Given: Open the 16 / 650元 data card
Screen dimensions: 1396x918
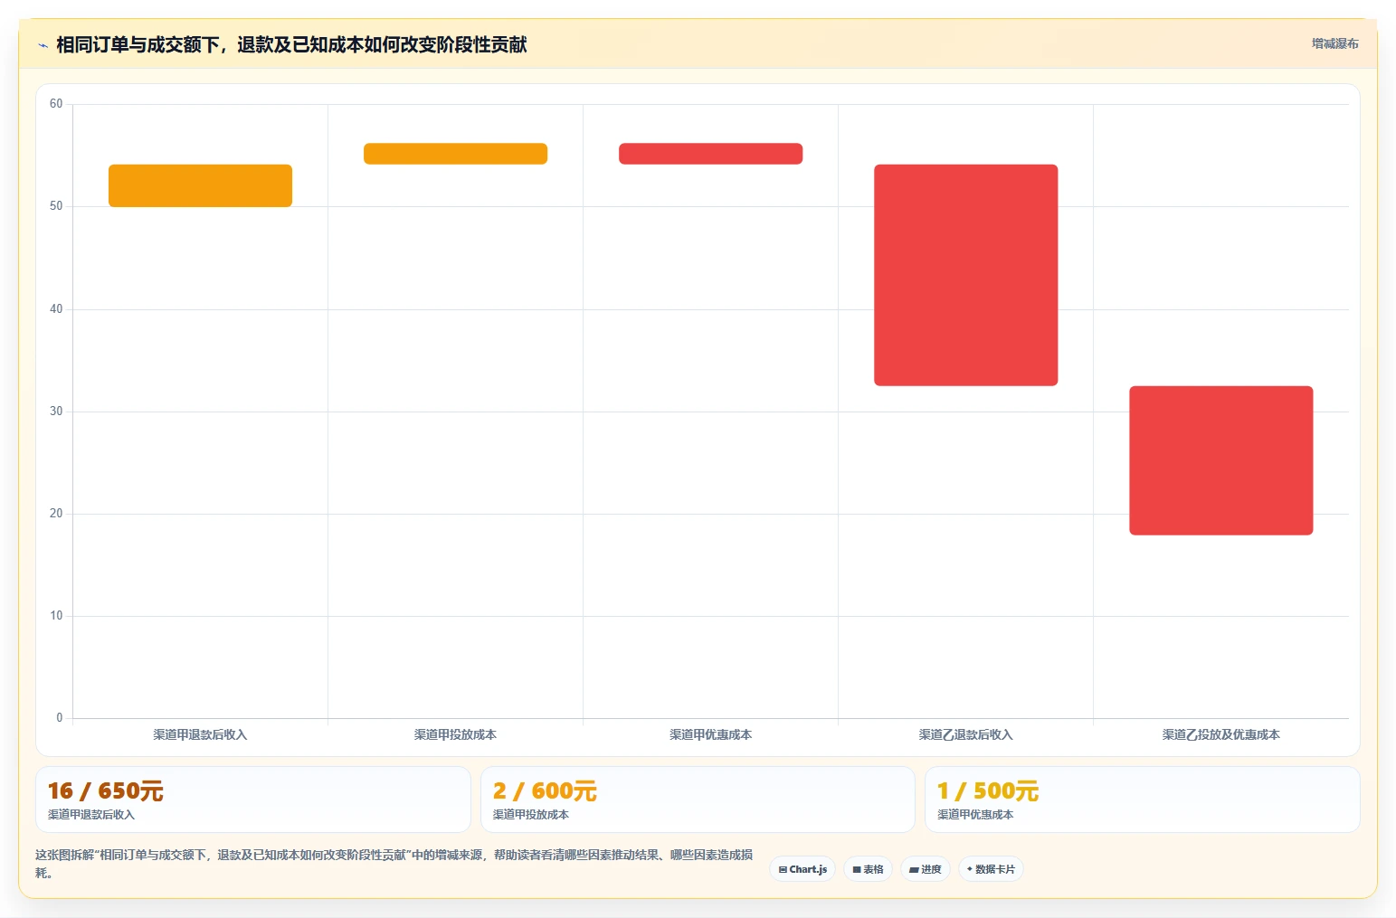Looking at the screenshot, I should [253, 800].
